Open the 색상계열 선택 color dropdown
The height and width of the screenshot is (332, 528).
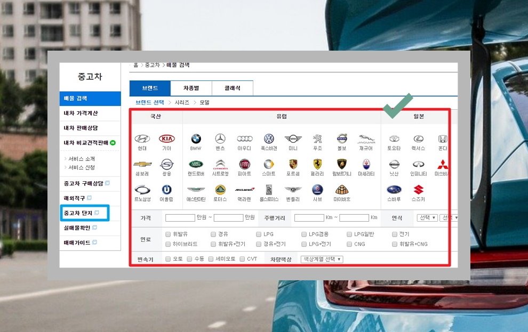tap(322, 259)
